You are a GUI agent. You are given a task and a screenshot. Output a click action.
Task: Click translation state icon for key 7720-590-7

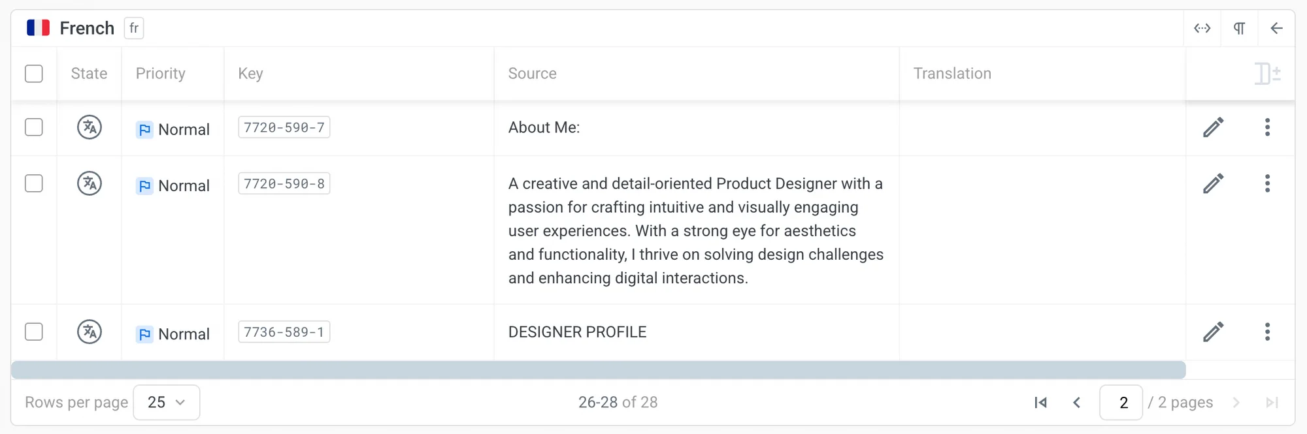coord(90,127)
